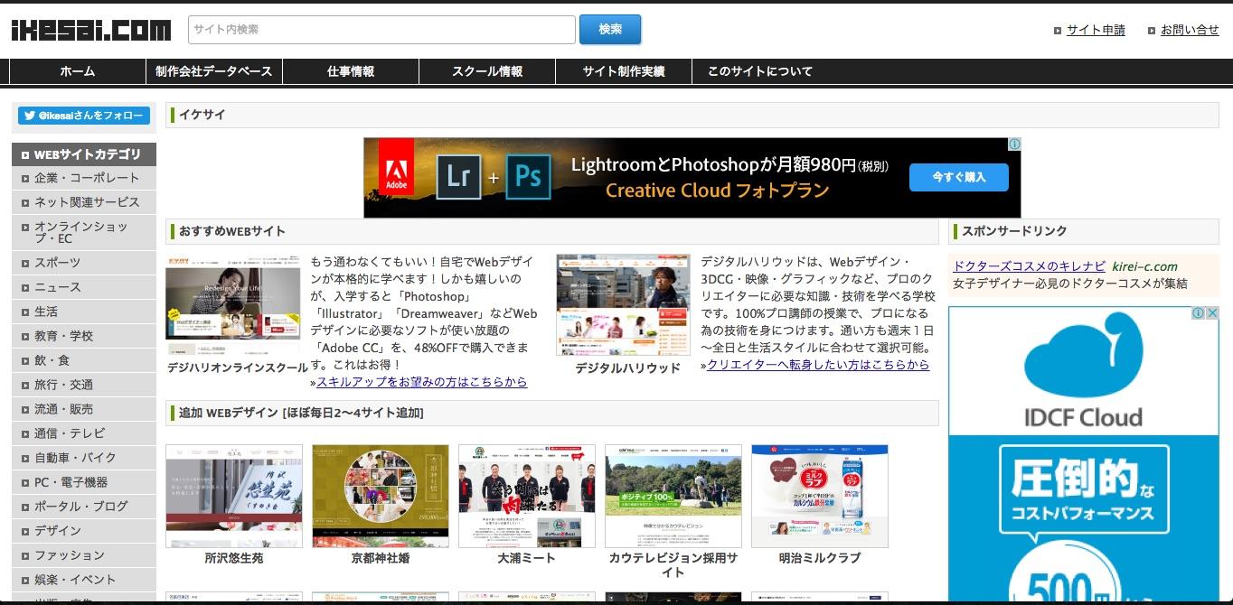
Task: Open the 明治ミルクラブ site thumbnail
Action: (820, 496)
